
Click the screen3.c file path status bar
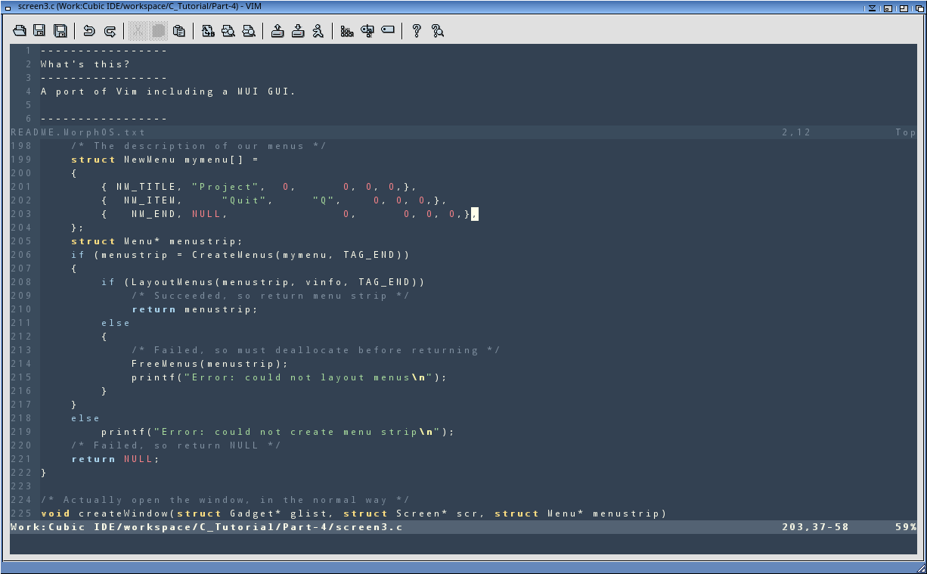coord(206,527)
